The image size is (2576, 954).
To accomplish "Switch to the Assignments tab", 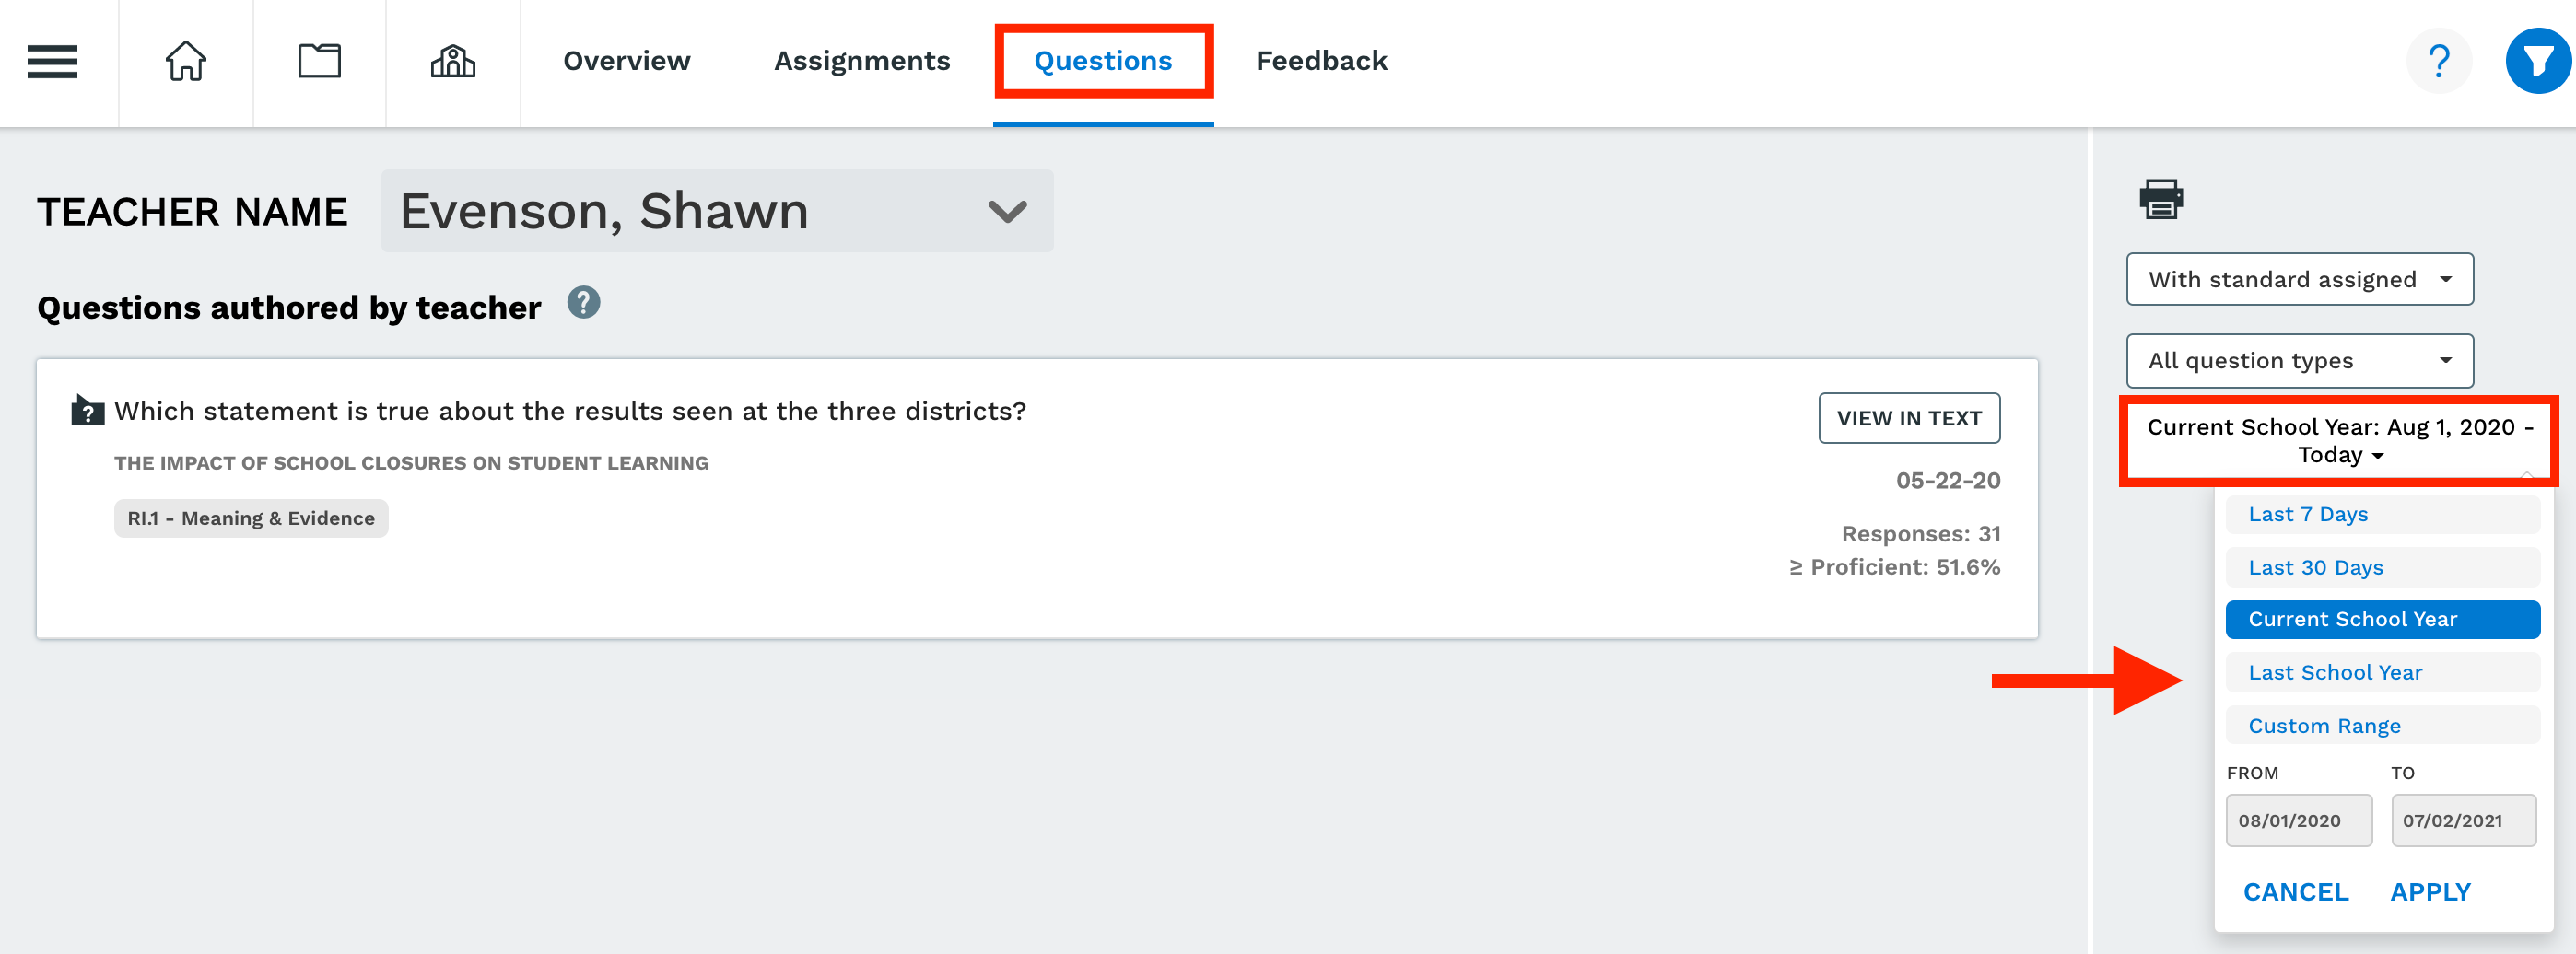I will 862,61.
